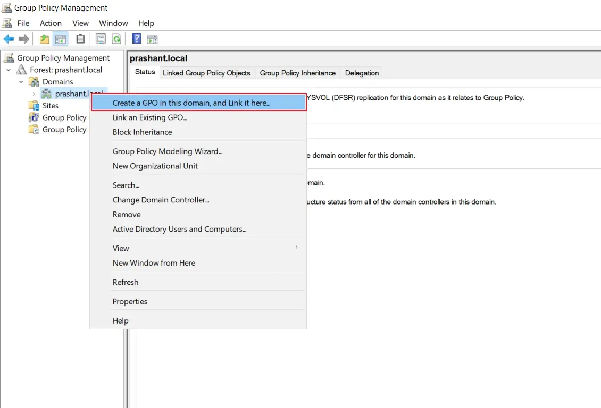Click the Forest prashant.local icon

21,70
